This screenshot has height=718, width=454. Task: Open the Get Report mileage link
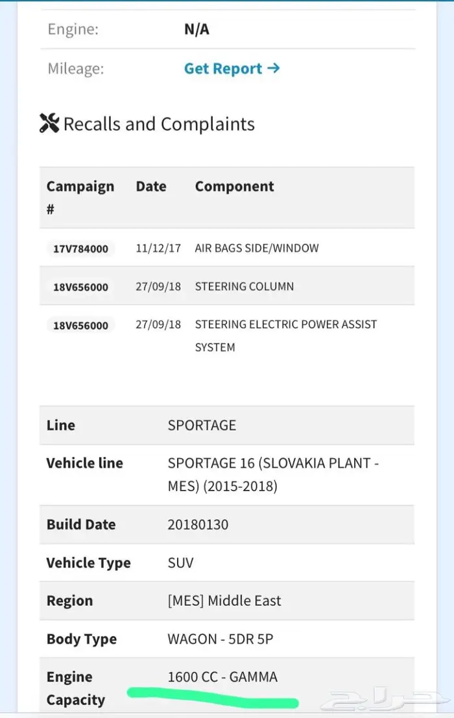232,69
